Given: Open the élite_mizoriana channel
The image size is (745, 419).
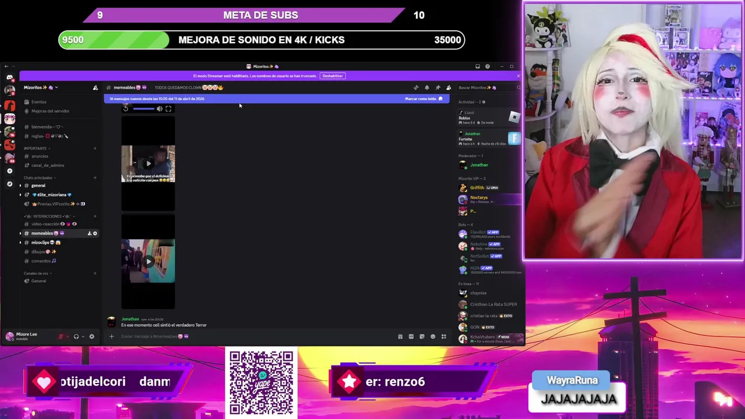Looking at the screenshot, I should (x=60, y=195).
